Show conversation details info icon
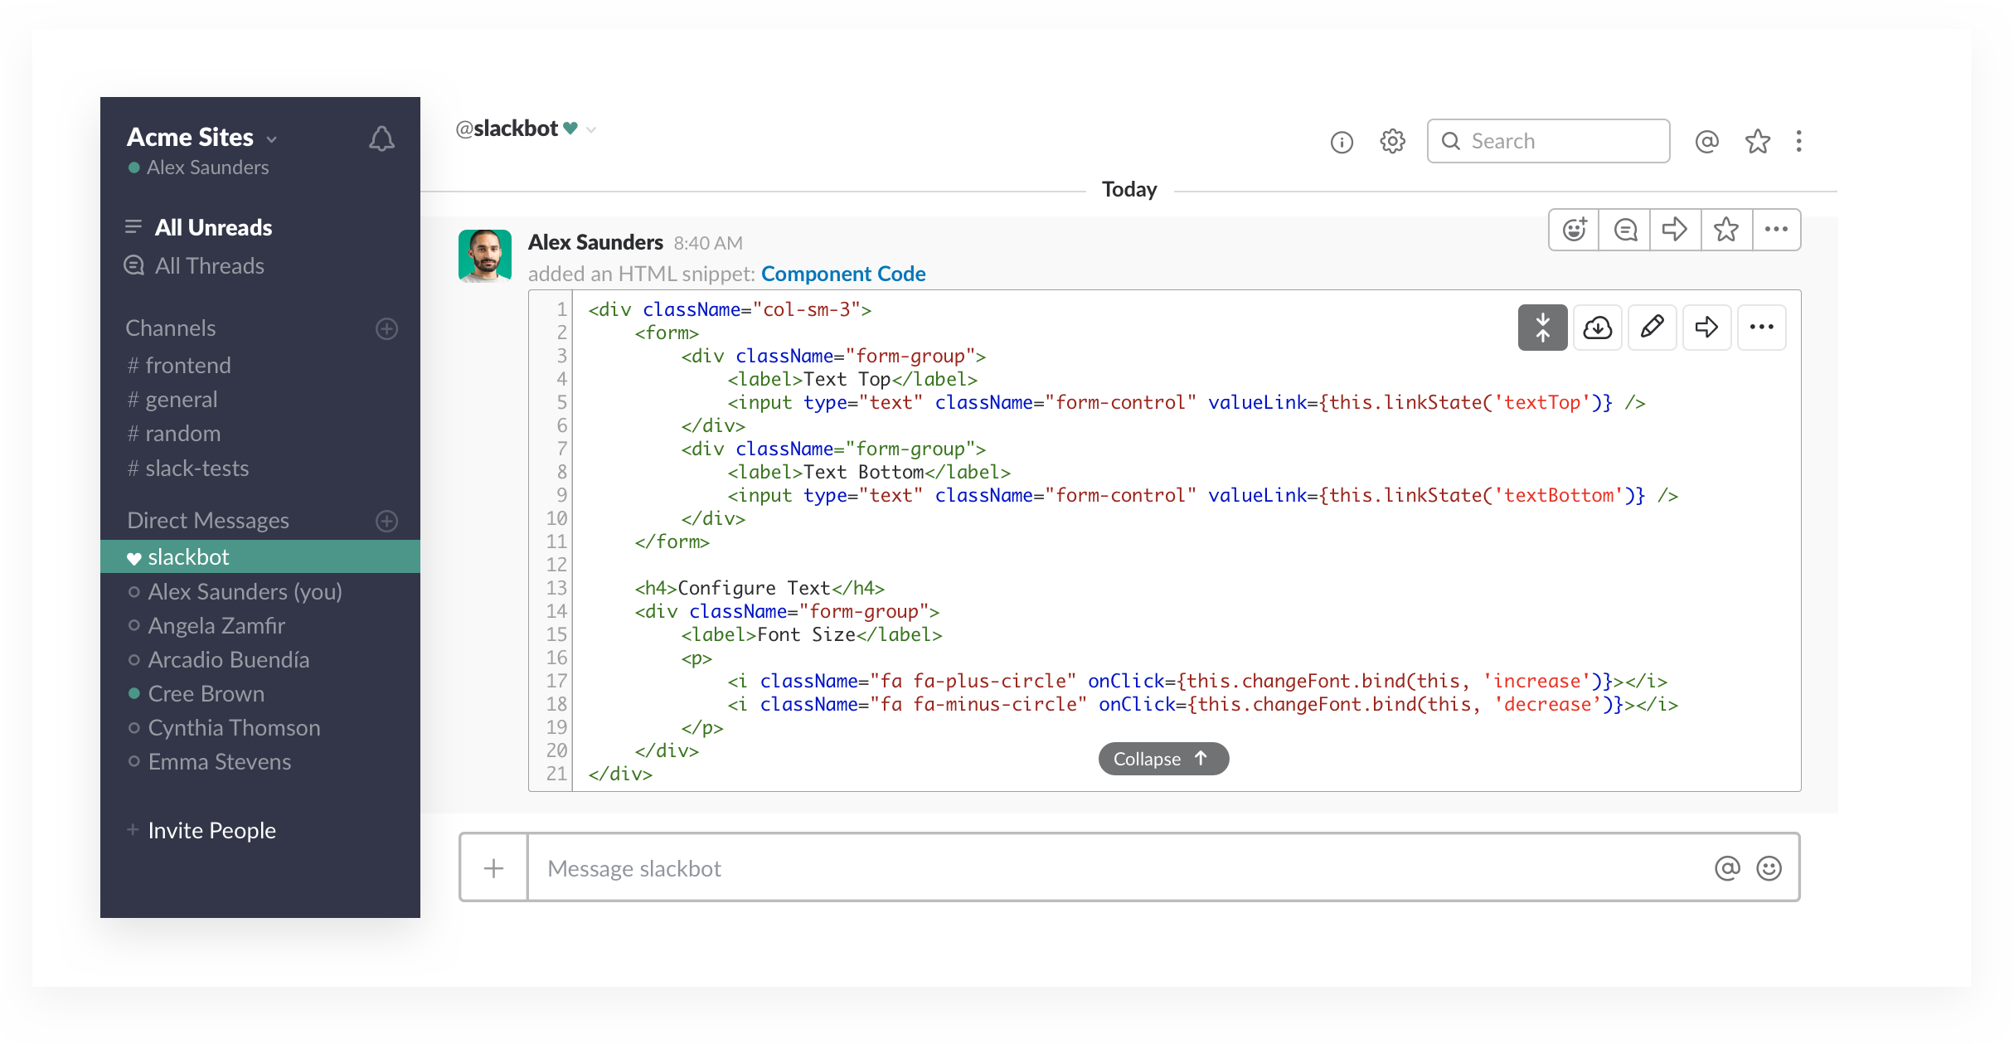The width and height of the screenshot is (2014, 1044). 1342,142
